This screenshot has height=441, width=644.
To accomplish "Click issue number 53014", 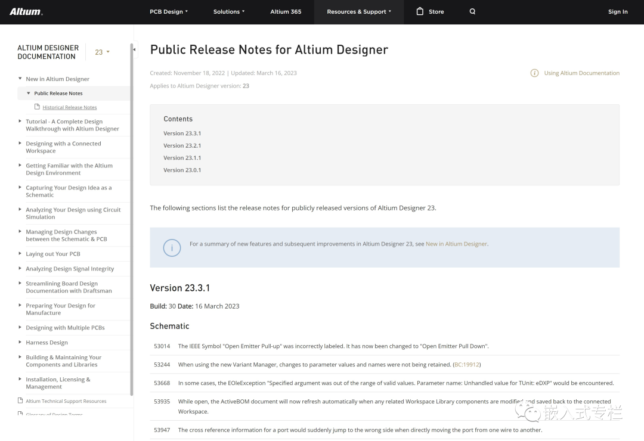I will [x=162, y=346].
